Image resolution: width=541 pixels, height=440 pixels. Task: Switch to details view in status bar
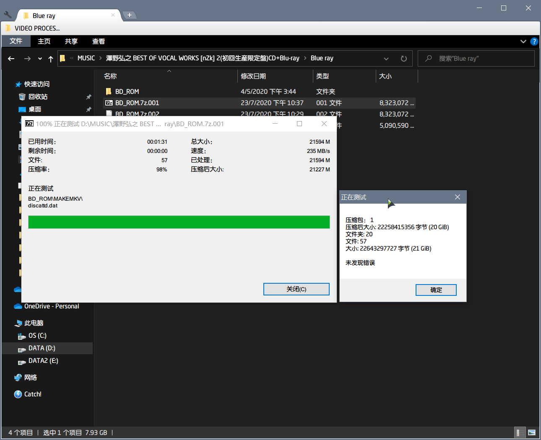click(x=518, y=432)
